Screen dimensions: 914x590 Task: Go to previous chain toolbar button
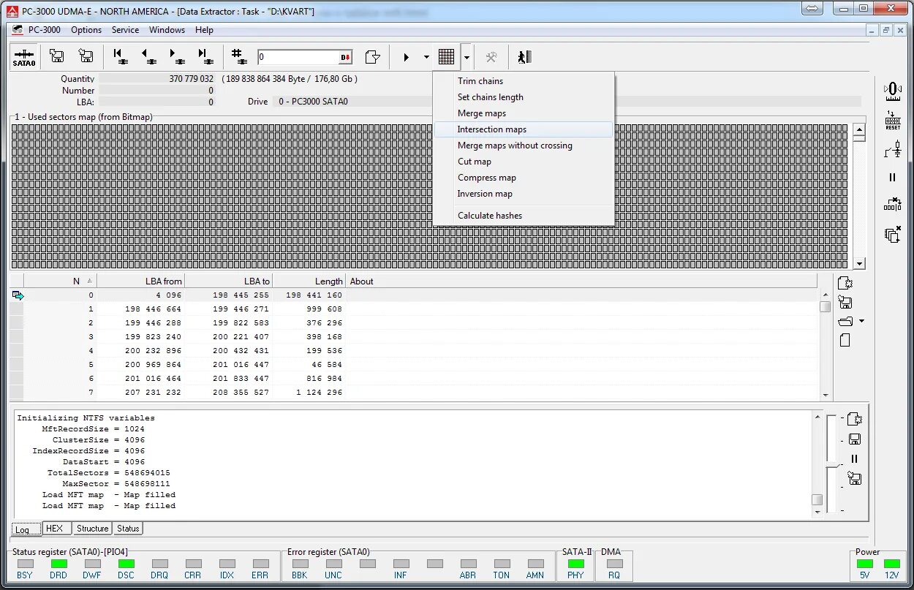148,56
